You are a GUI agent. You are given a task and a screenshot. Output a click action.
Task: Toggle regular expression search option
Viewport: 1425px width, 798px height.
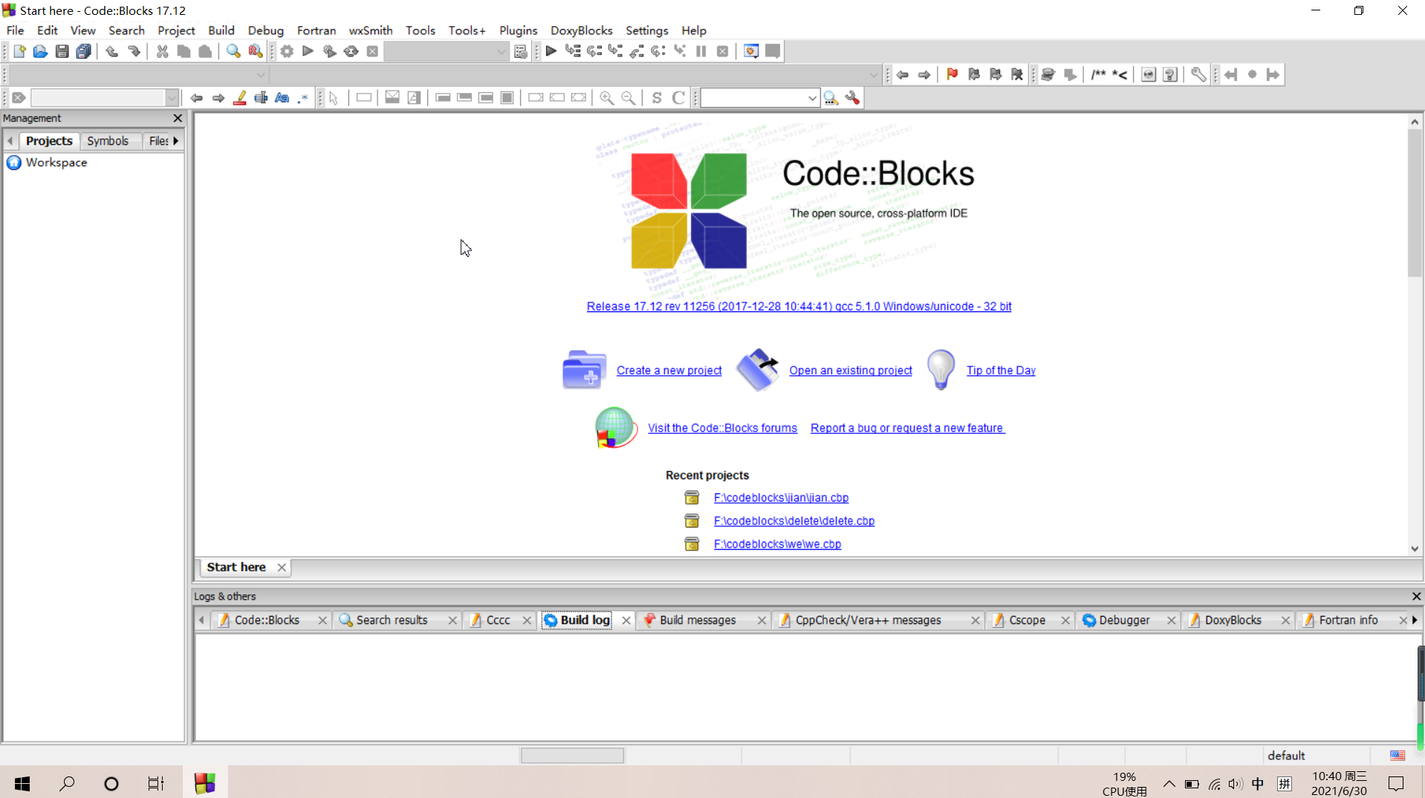[303, 98]
